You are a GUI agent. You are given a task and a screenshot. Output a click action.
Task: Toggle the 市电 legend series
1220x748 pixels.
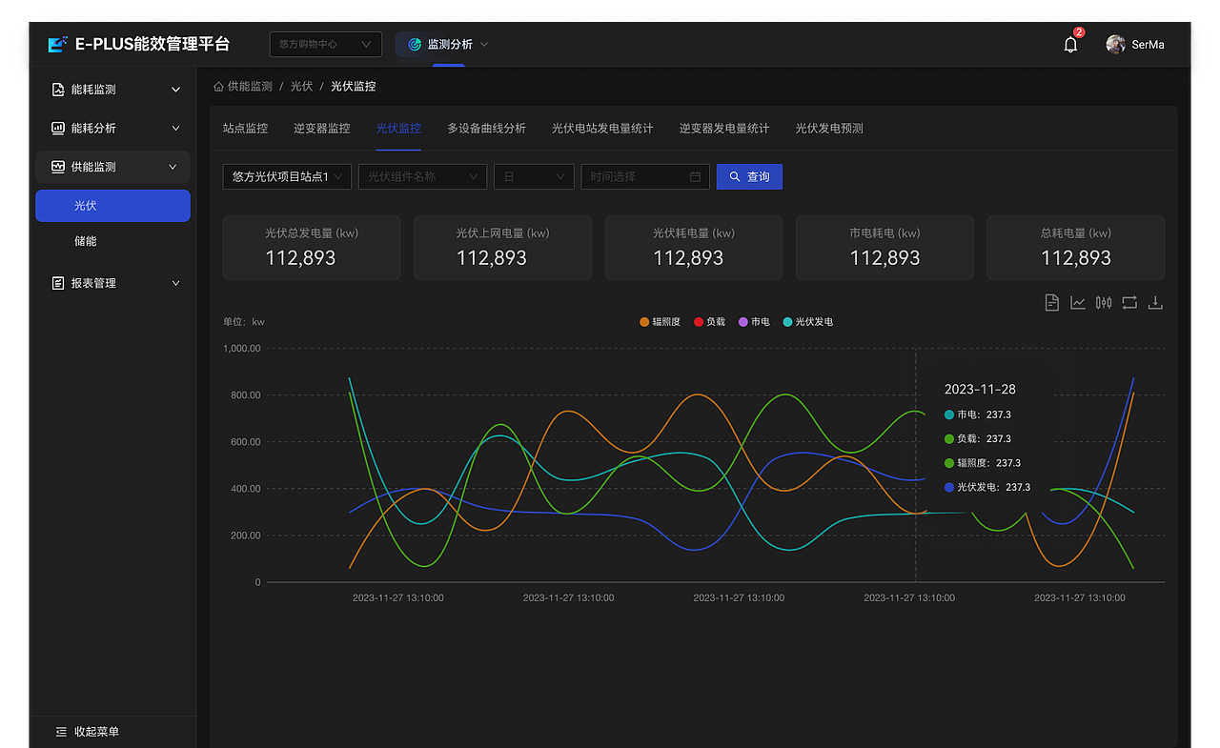coord(754,322)
